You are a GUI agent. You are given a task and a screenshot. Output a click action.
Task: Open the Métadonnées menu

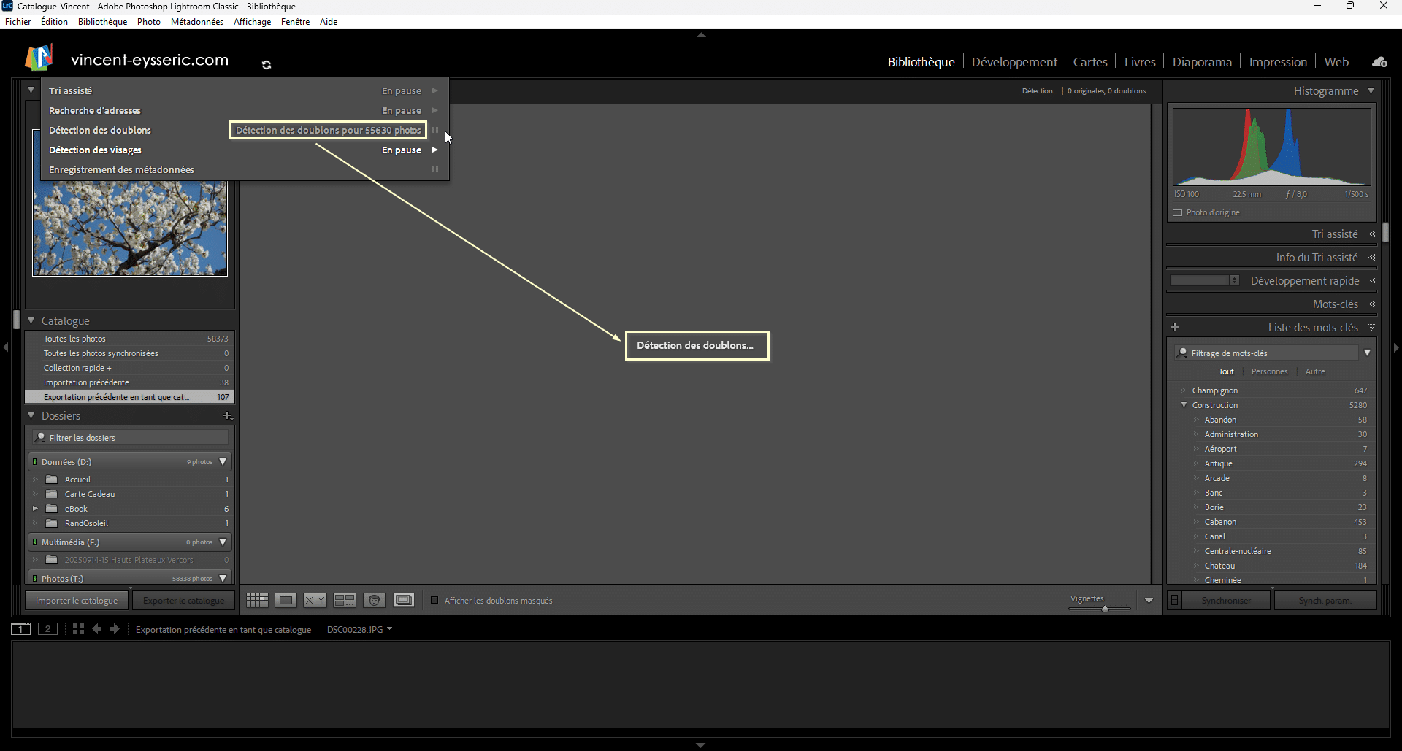pyautogui.click(x=197, y=22)
